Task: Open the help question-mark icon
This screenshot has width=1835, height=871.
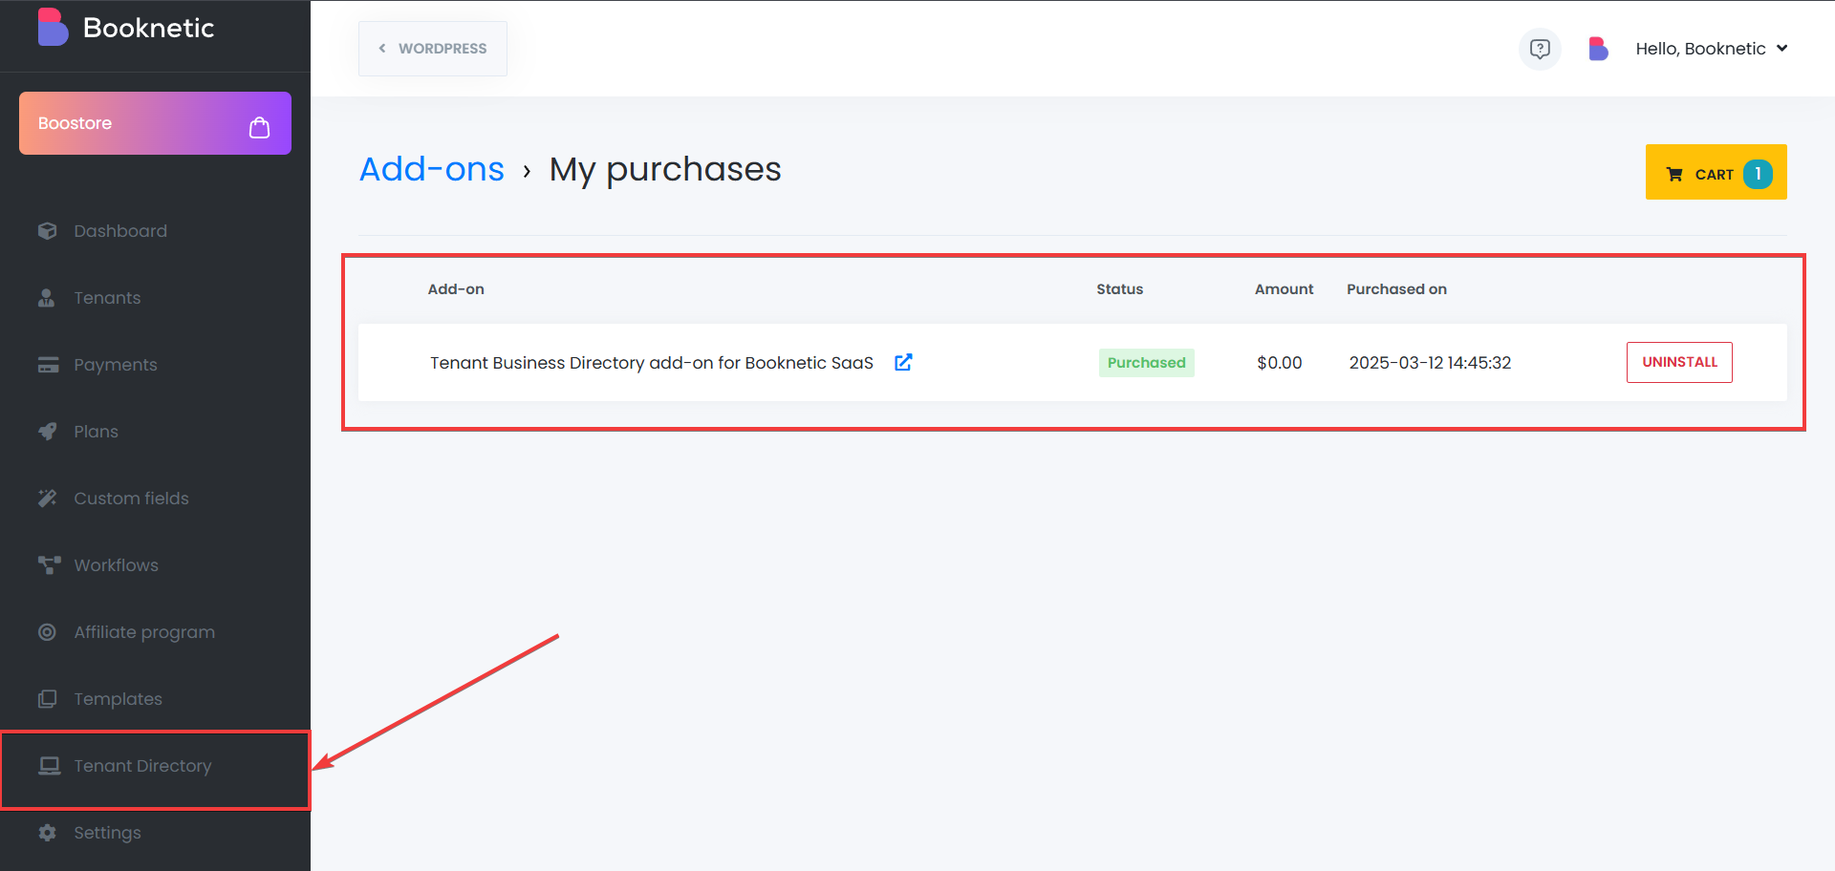Action: (x=1540, y=49)
